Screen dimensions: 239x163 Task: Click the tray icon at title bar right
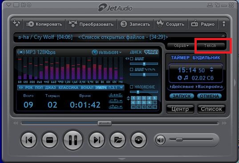pyautogui.click(x=210, y=5)
